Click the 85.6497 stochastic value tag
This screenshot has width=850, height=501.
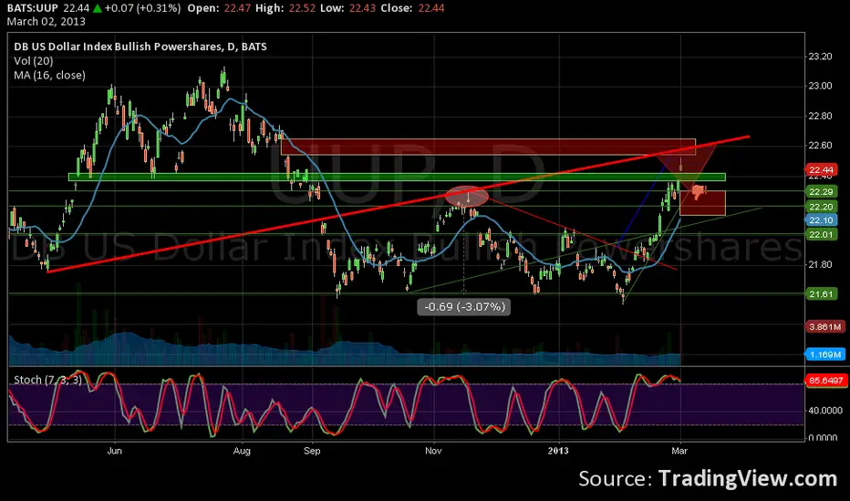tap(826, 381)
